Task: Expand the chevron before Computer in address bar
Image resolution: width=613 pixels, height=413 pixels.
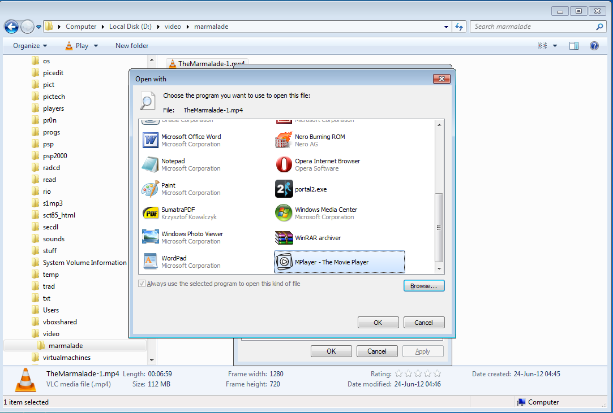Action: coord(59,27)
